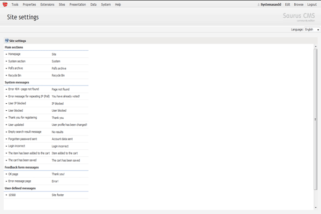Select the 10568 user defined message

click(x=12, y=195)
